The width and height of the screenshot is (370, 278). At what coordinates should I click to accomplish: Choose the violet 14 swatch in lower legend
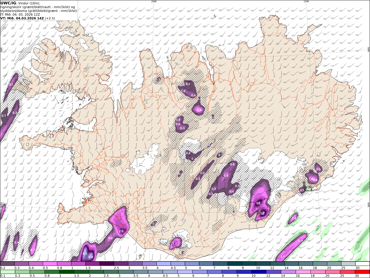pyautogui.click(x=288, y=272)
